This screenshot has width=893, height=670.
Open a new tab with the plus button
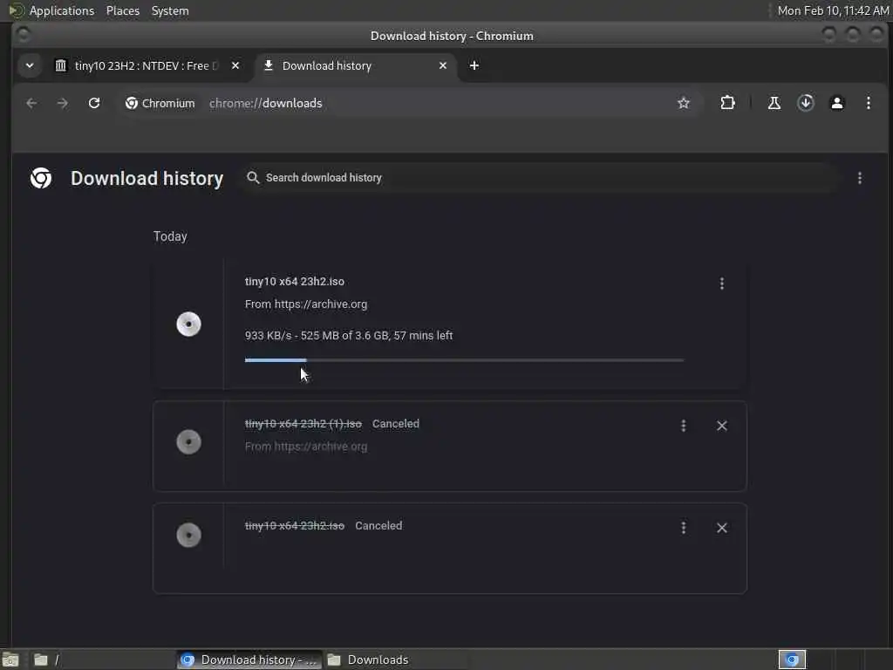(474, 65)
